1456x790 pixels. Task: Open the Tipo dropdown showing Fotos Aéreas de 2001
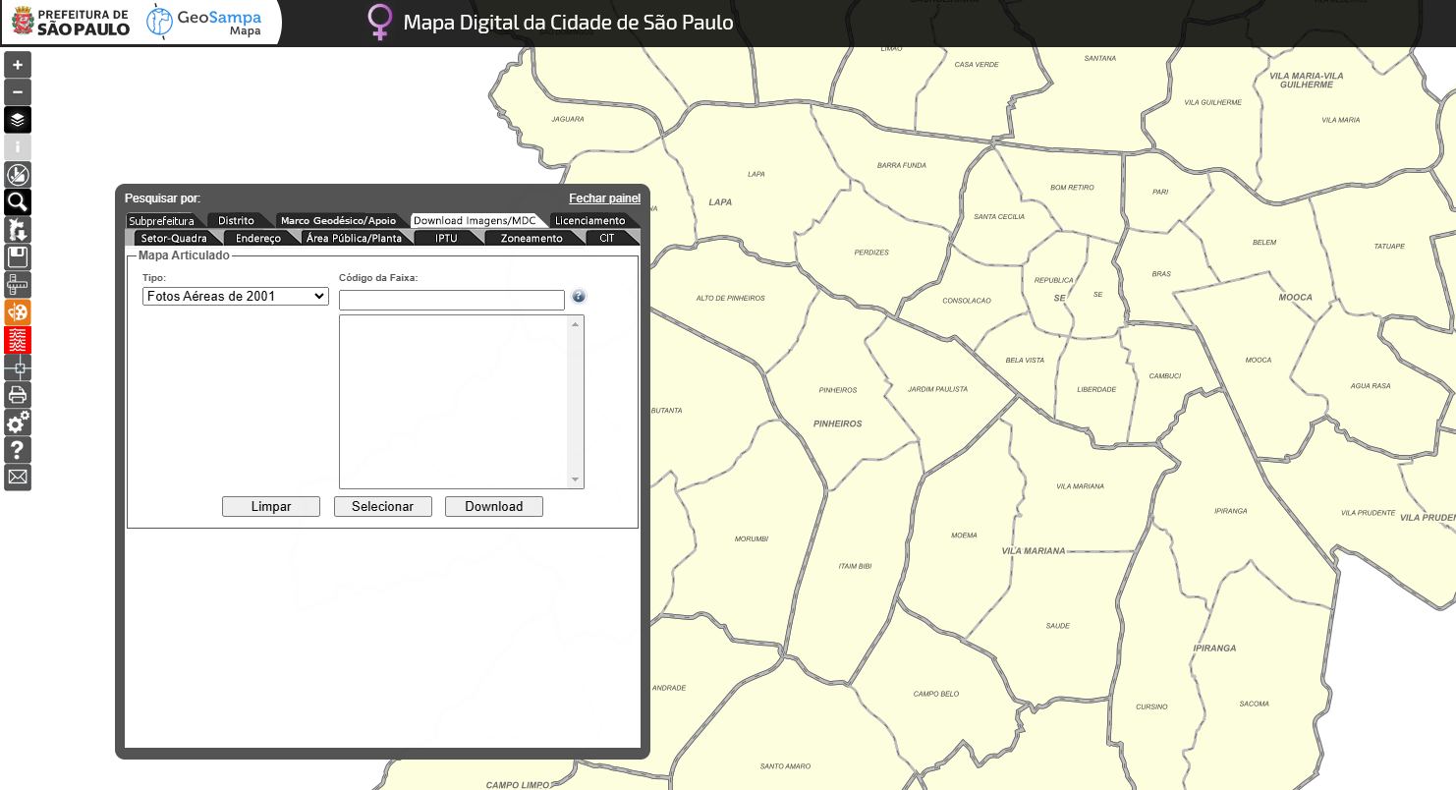[236, 296]
